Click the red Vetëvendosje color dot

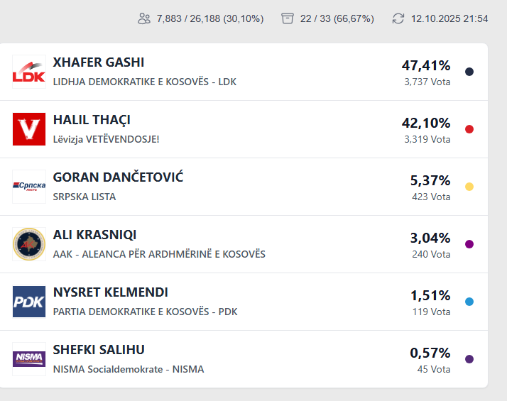point(469,129)
